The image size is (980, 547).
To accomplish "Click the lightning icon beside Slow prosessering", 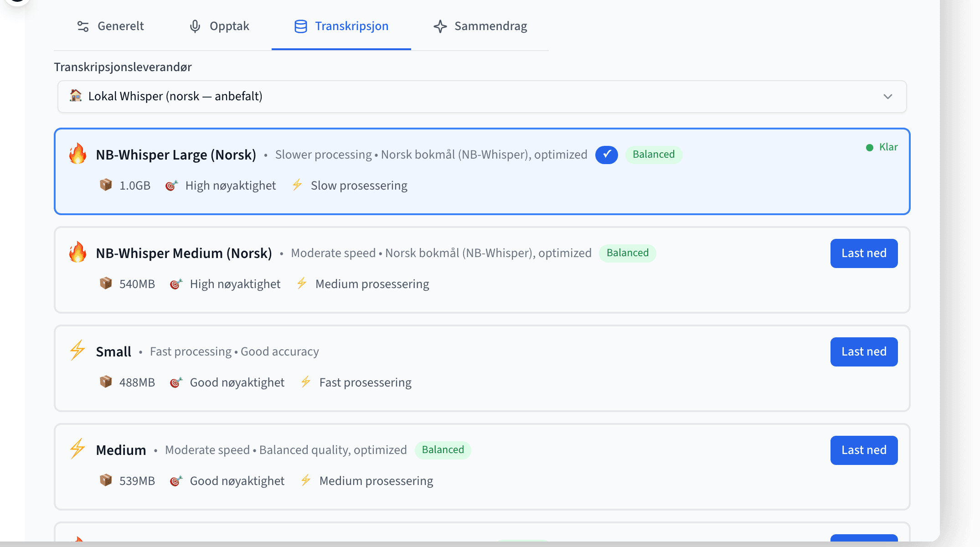I will coord(297,185).
